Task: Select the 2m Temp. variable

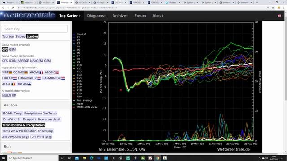Action: [x=50, y=113]
